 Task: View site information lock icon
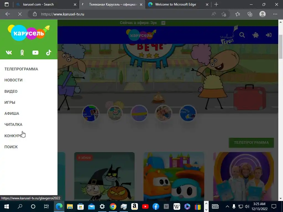(35, 14)
